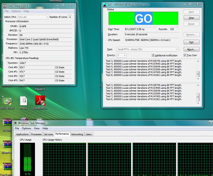The image size is (213, 176).
Task: Open Task Manager View menu
Action: (37, 129)
